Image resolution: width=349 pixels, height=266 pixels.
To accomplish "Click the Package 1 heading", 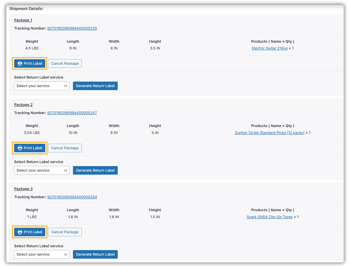I will pyautogui.click(x=23, y=20).
